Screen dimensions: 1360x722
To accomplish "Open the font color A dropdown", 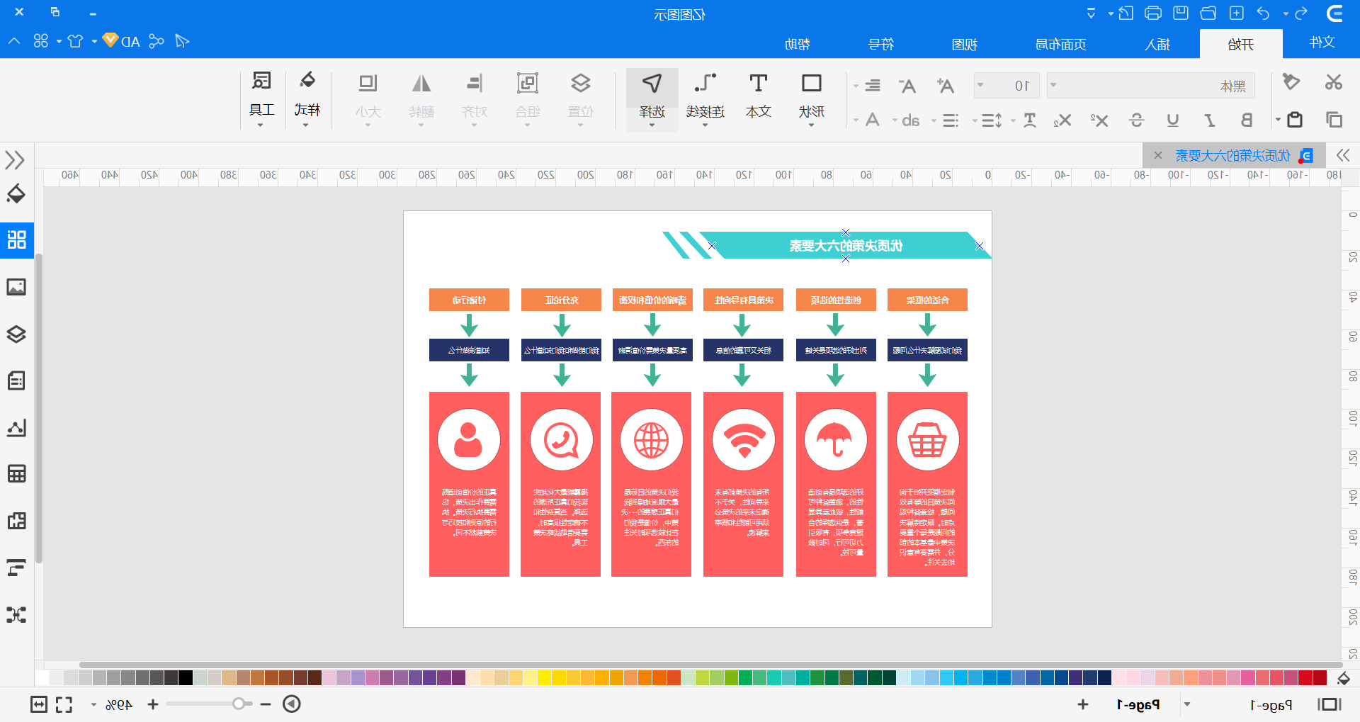I will (x=856, y=120).
